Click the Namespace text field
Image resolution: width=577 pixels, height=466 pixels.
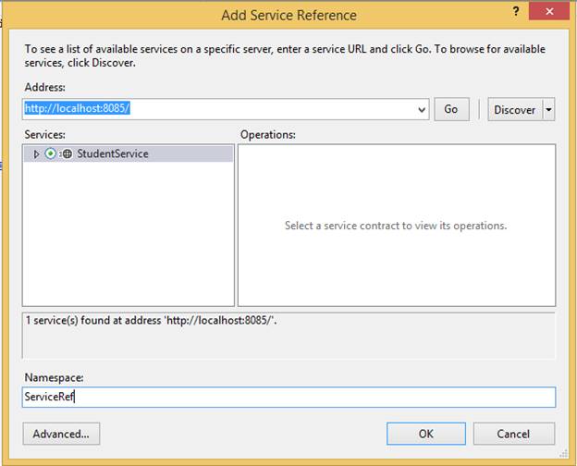click(x=288, y=397)
